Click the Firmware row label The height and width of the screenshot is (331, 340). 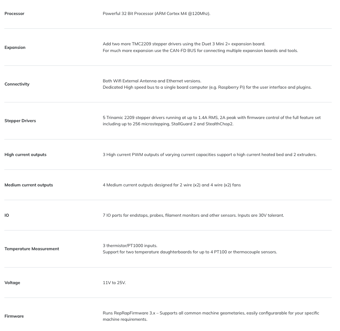tap(14, 316)
